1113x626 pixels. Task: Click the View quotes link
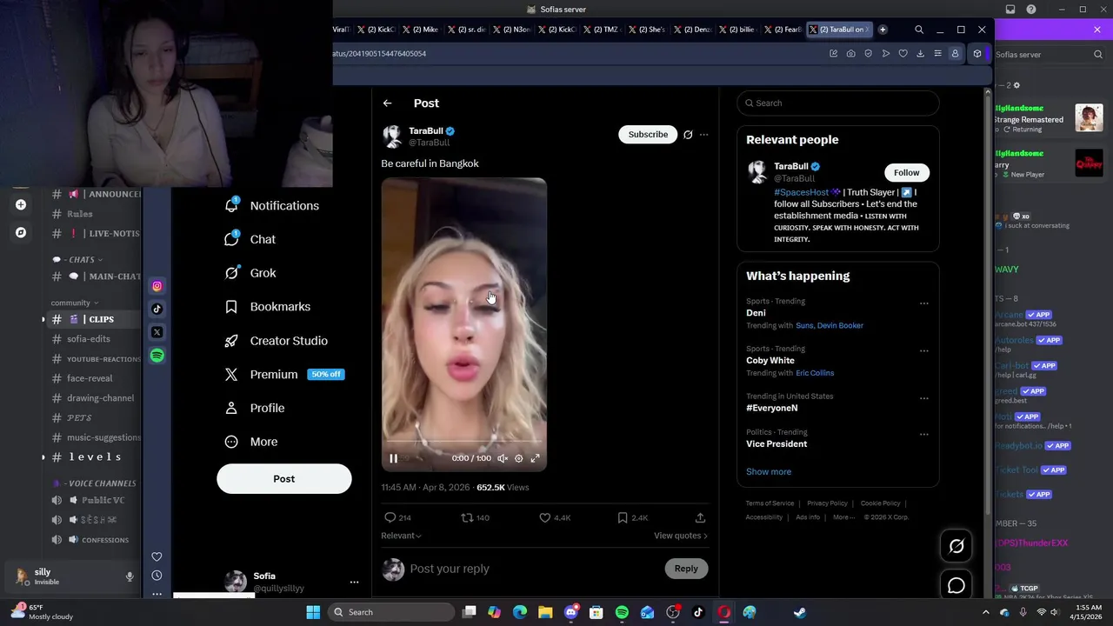(x=680, y=536)
